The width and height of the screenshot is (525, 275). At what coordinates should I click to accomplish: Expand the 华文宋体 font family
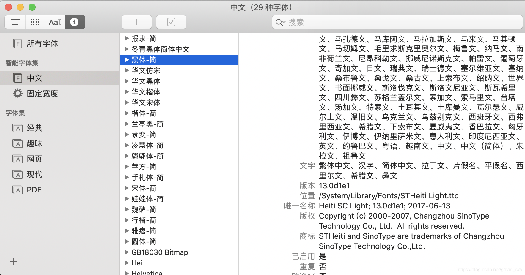127,102
